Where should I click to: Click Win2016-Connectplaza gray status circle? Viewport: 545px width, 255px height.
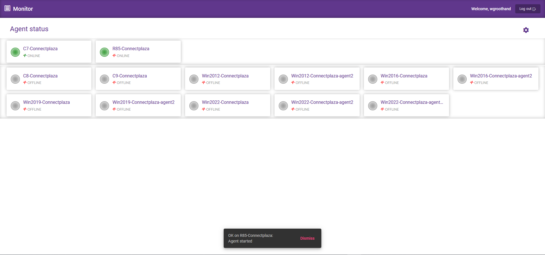tap(373, 79)
